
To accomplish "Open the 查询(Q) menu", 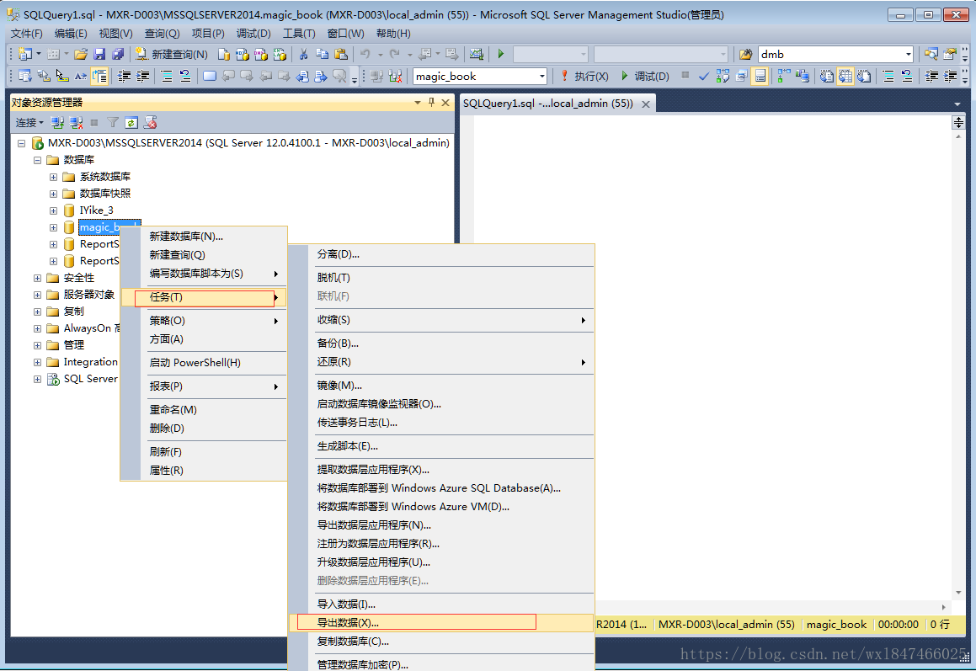I will coord(162,34).
